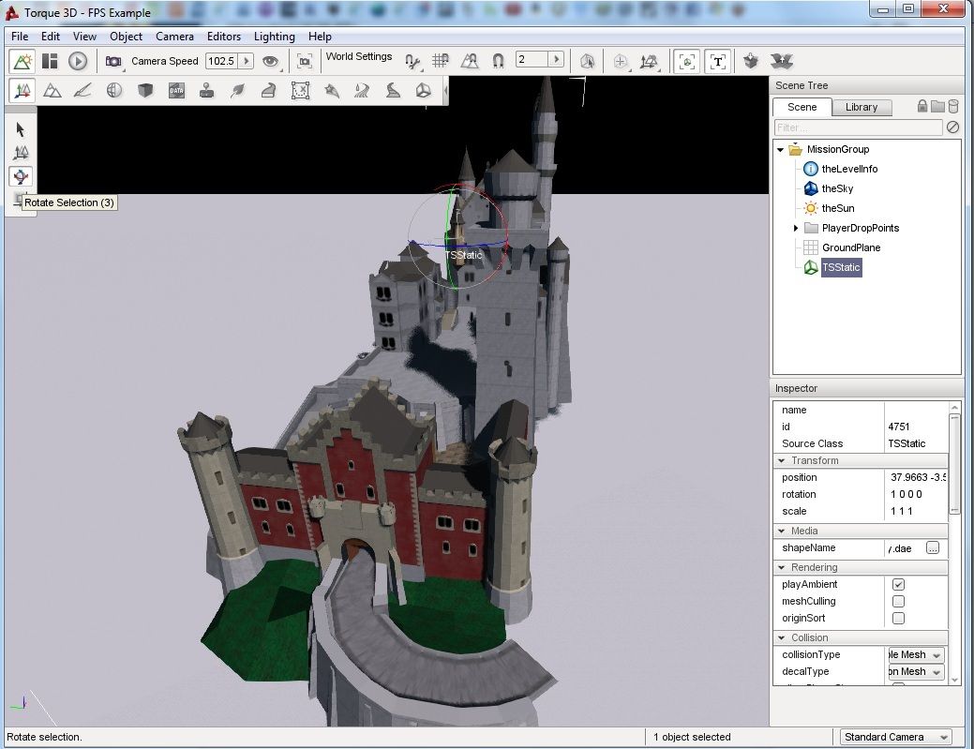Open the Lighting menu
Viewport: 974px width, 749px height.
pyautogui.click(x=274, y=37)
